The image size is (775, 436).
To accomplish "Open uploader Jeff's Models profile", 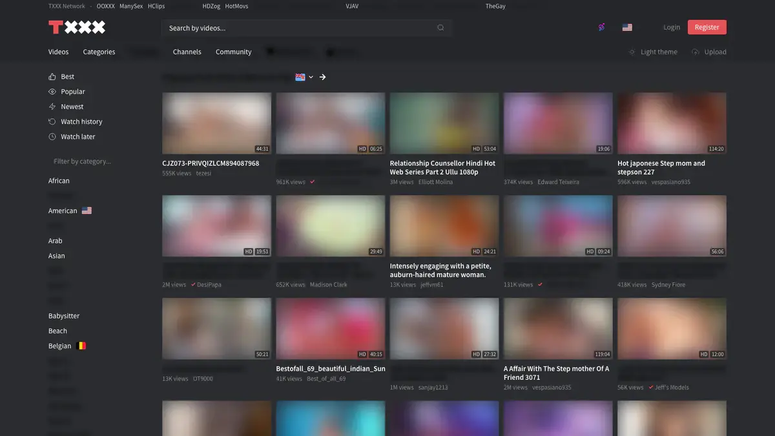I will [x=672, y=388].
